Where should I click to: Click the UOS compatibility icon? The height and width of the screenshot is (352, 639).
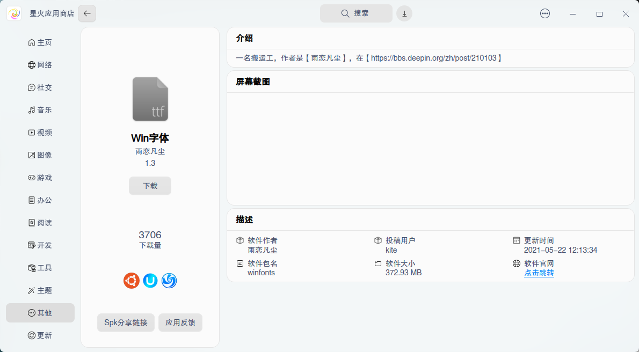tap(150, 280)
